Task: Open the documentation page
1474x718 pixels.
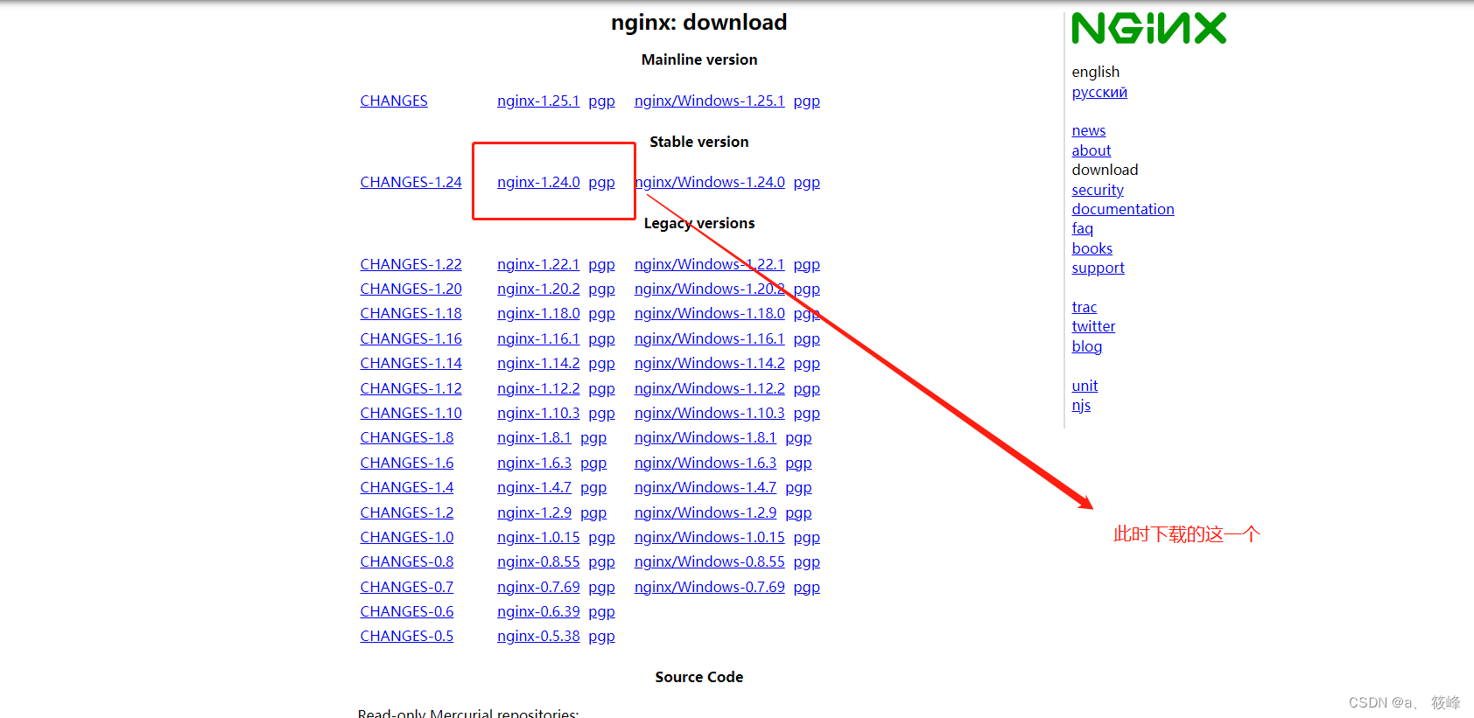Action: pyautogui.click(x=1123, y=209)
